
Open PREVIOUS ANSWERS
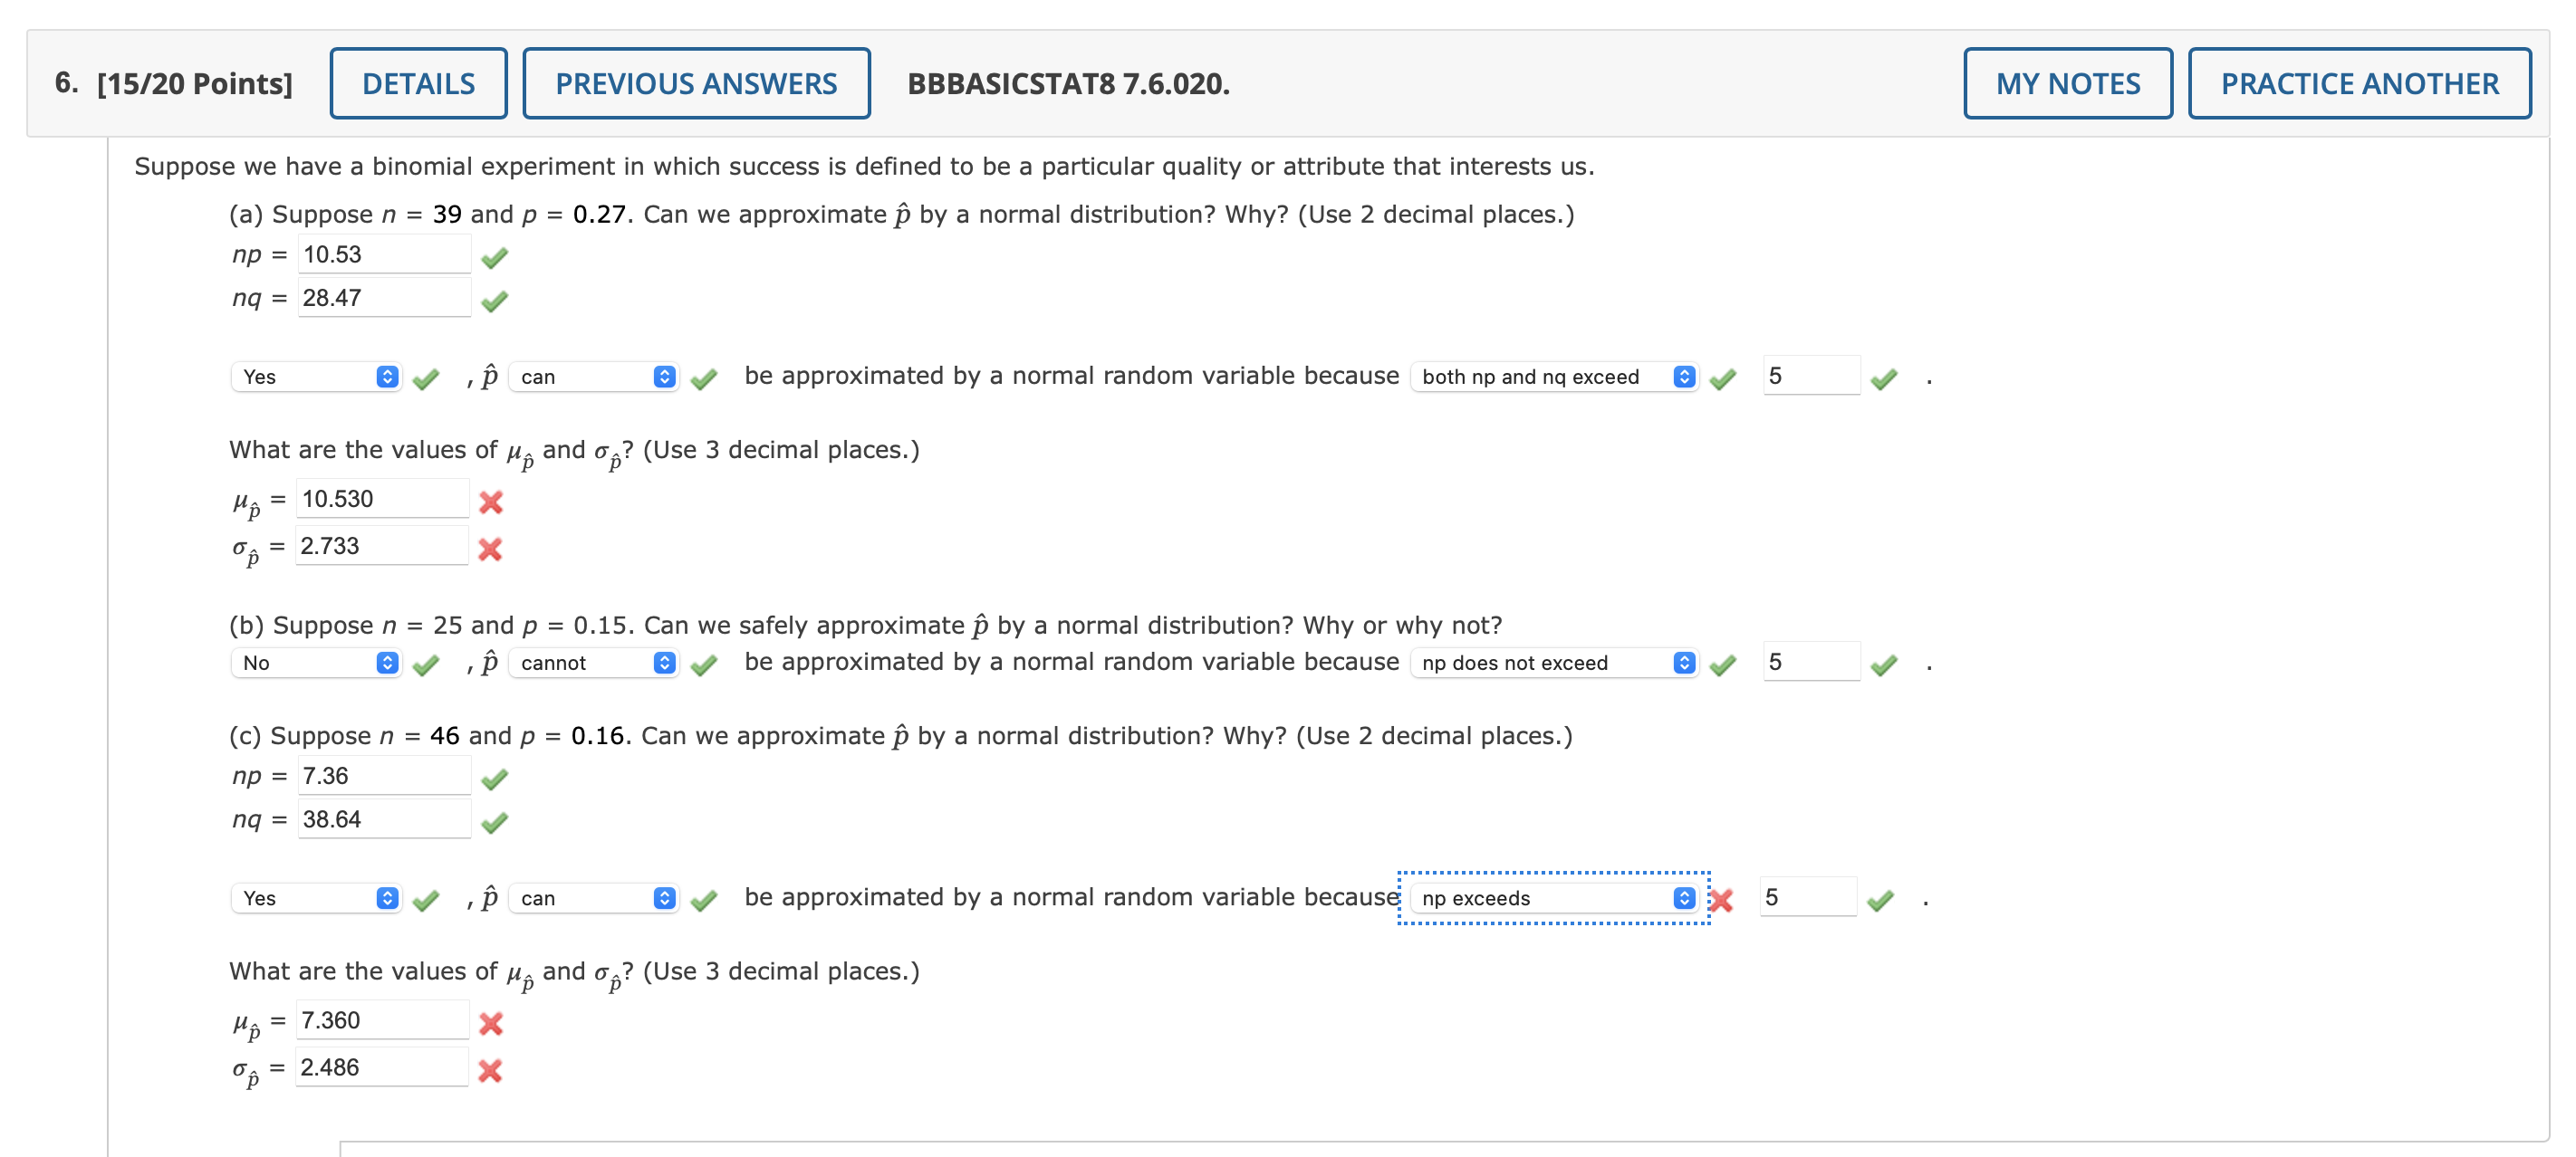click(x=697, y=83)
